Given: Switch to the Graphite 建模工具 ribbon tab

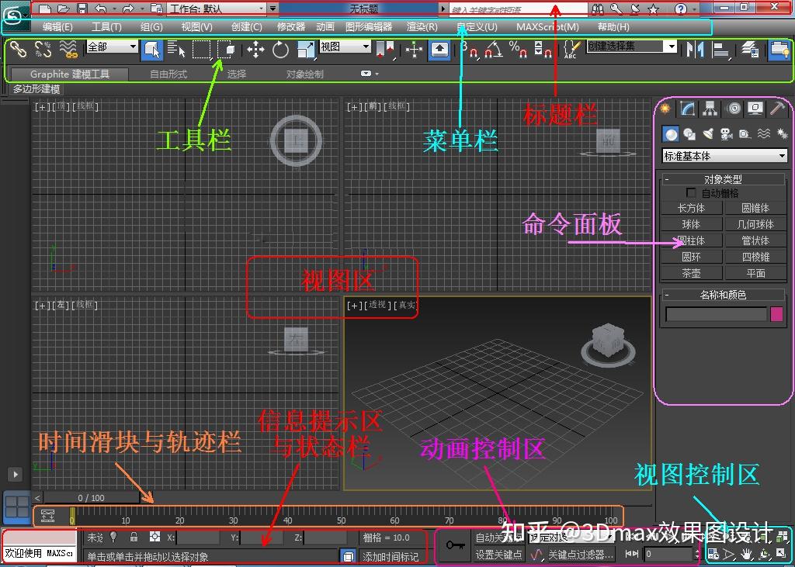Looking at the screenshot, I should coord(70,74).
